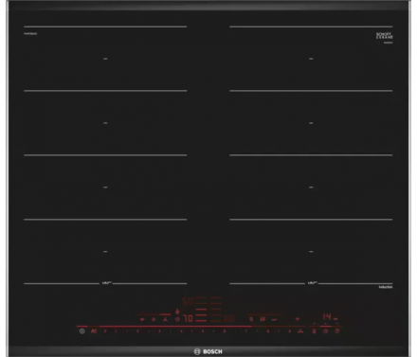Viewport: 417px width, 357px height.
Task: Set power level 5 on slider
Action: point(203,331)
